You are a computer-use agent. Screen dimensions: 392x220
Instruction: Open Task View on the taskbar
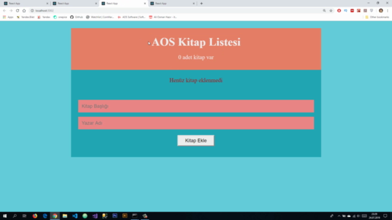[24, 216]
